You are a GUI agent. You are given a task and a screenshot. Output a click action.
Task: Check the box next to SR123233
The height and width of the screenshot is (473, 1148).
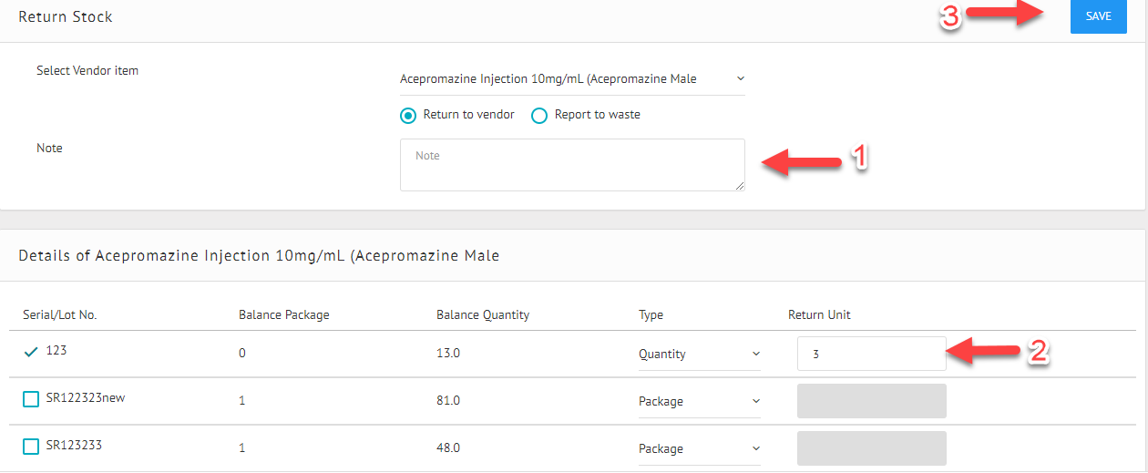pos(31,447)
